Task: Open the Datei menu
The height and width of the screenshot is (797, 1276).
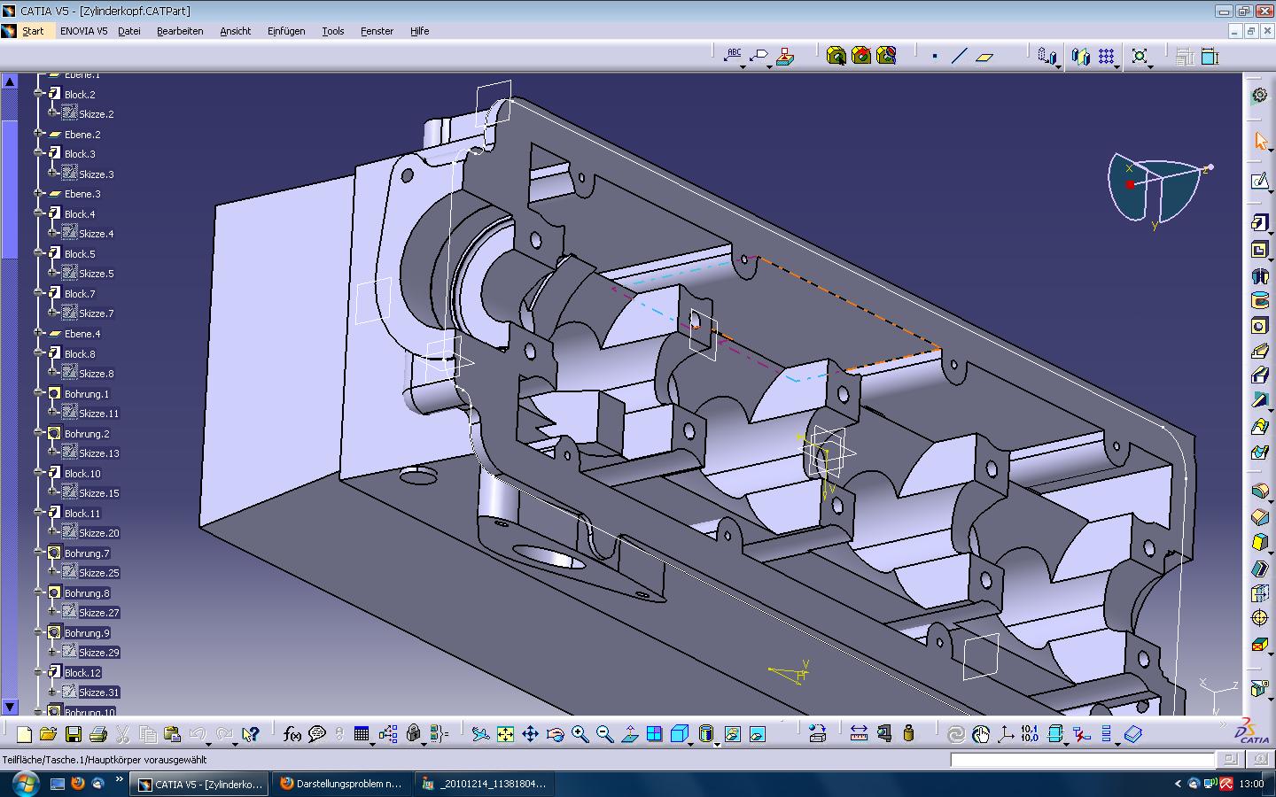Action: (129, 31)
